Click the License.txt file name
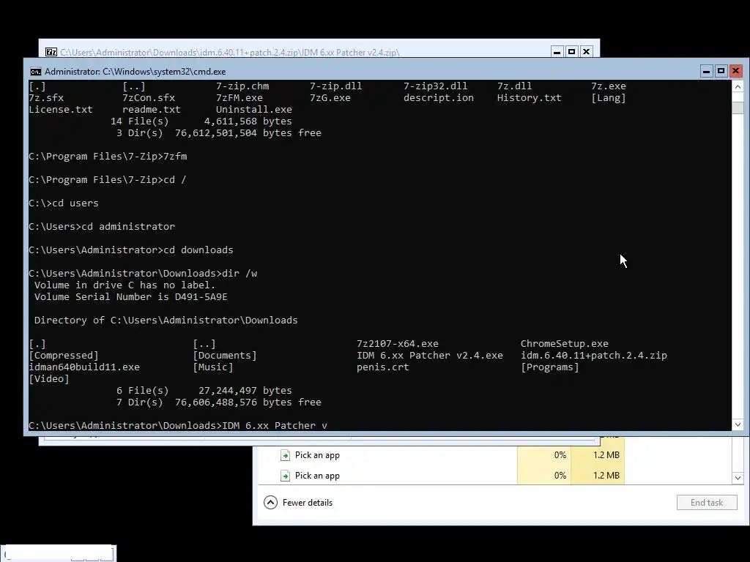Screen dimensions: 750x562 (61, 110)
